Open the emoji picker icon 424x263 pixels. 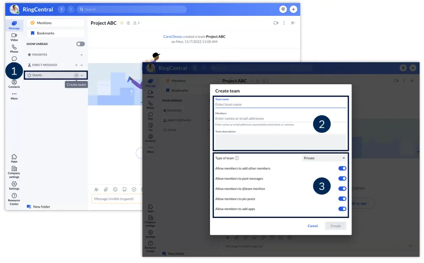[115, 190]
